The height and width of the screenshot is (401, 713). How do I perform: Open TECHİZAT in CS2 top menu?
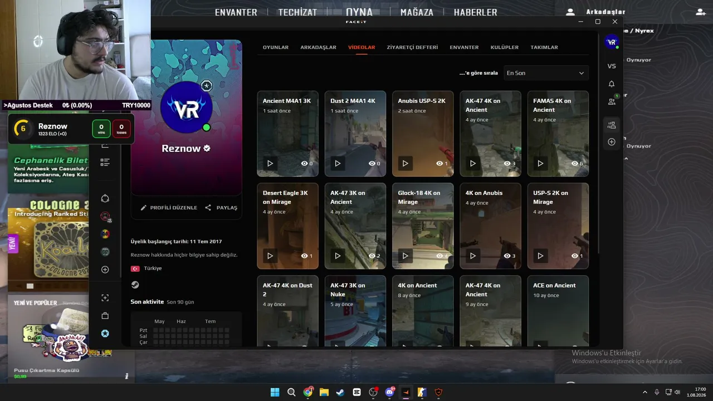(297, 12)
